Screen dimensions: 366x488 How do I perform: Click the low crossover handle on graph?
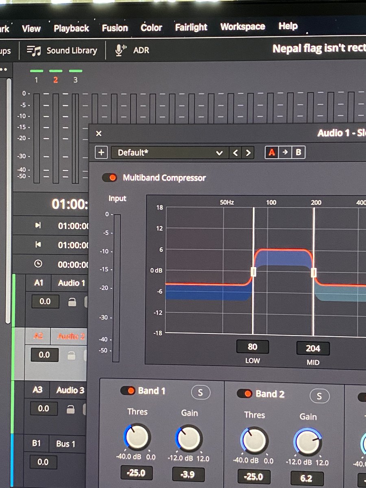click(253, 272)
